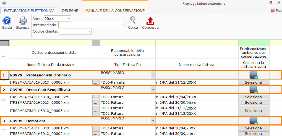Open responsabile dropdown for GB998 row
Image resolution: width=282 pixels, height=136 pixels.
pos(153,90)
